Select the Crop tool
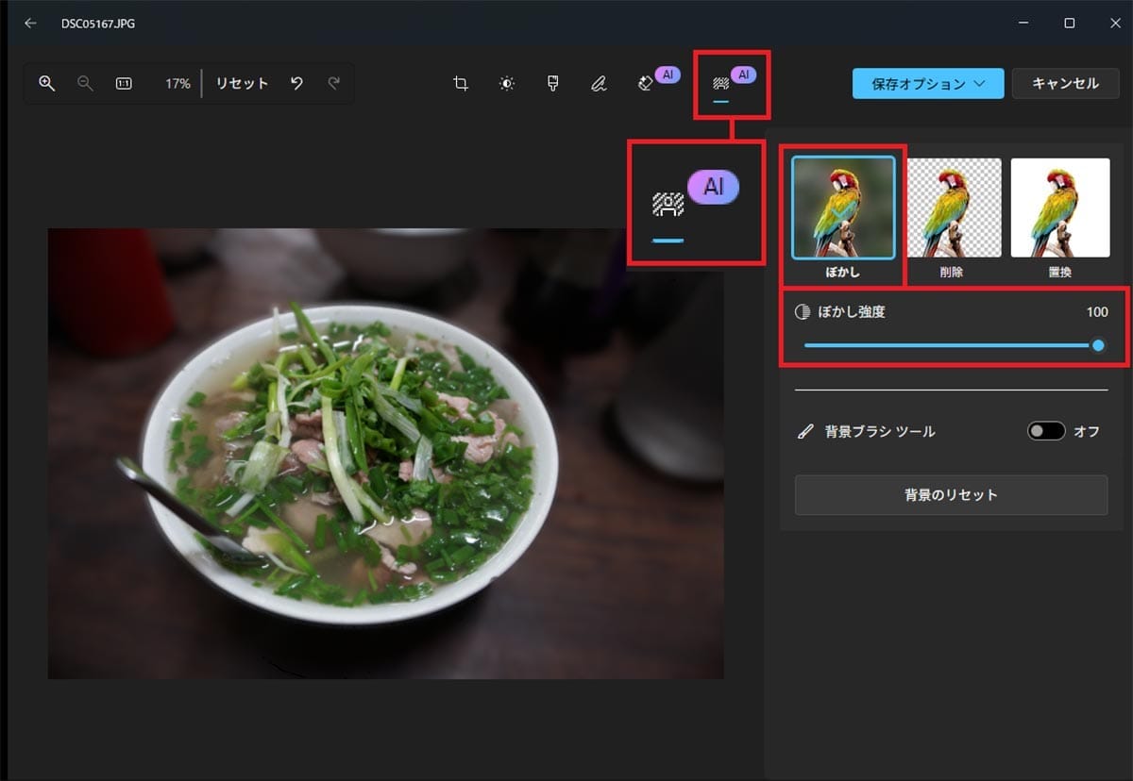The width and height of the screenshot is (1133, 781). click(x=460, y=83)
